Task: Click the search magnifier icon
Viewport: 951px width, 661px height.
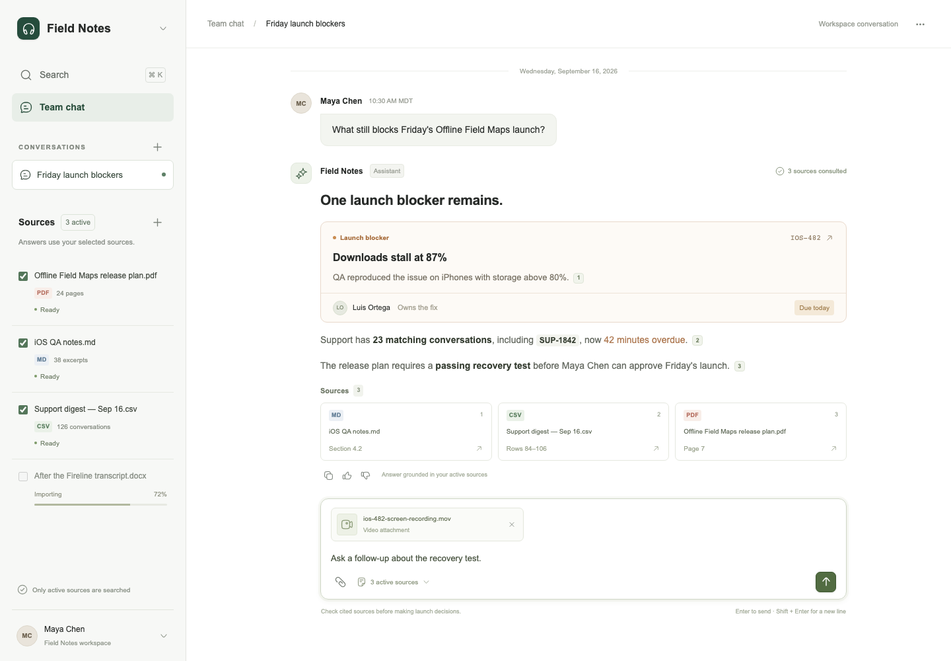Action: [26, 75]
